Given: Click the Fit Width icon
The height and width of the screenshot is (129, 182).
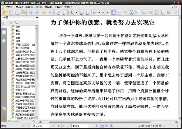Looking at the screenshot, I should [x=88, y=12].
